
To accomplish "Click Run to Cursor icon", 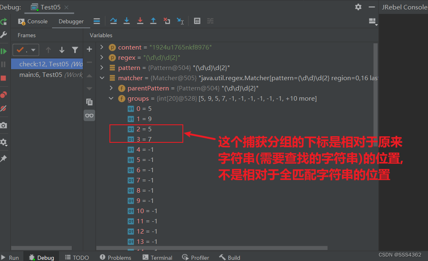I will click(180, 21).
